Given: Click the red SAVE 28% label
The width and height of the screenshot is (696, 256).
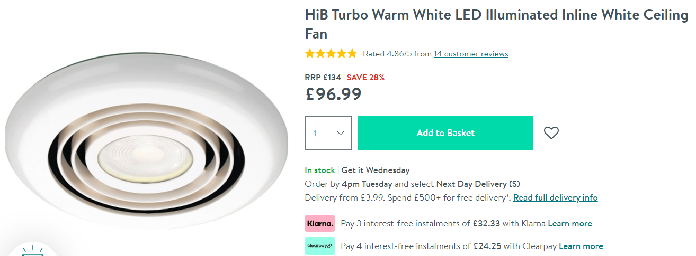Looking at the screenshot, I should [x=366, y=78].
